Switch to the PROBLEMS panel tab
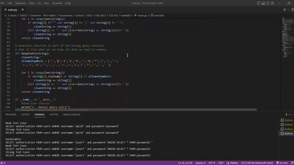 coord(11,115)
